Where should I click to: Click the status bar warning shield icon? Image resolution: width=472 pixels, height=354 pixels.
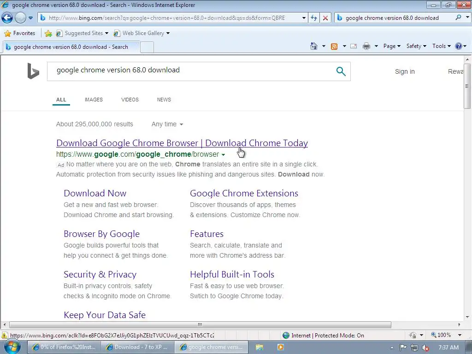(x=5, y=336)
